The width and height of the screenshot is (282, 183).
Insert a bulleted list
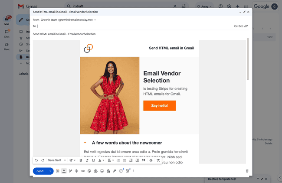125,160
